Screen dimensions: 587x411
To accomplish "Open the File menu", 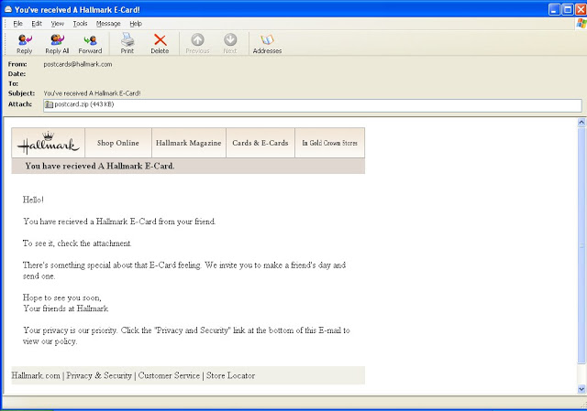I will pos(18,24).
